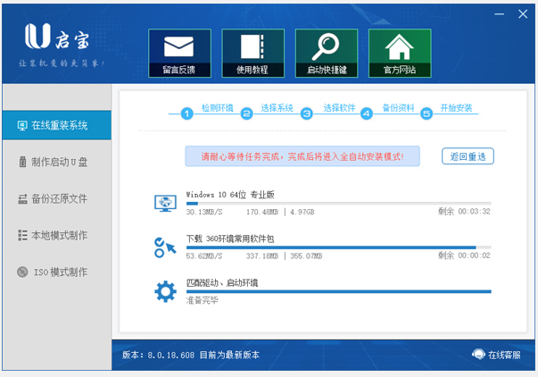Viewport: 538px width, 377px height.
Task: Select 制作启动U盘 in the sidebar
Action: pyautogui.click(x=56, y=162)
